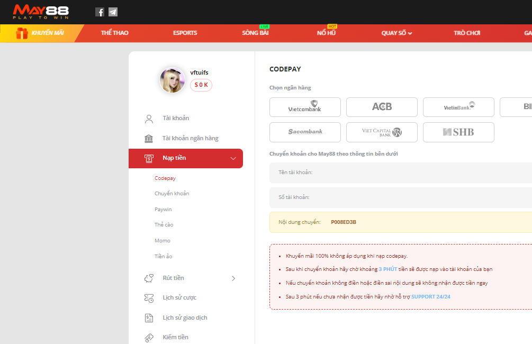Expand the Rút tiền arrow
Viewport: 532px width, 344px height.
[233, 278]
